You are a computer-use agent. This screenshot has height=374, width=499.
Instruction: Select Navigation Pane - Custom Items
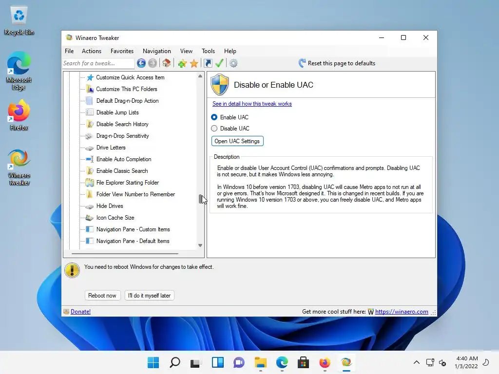(133, 229)
